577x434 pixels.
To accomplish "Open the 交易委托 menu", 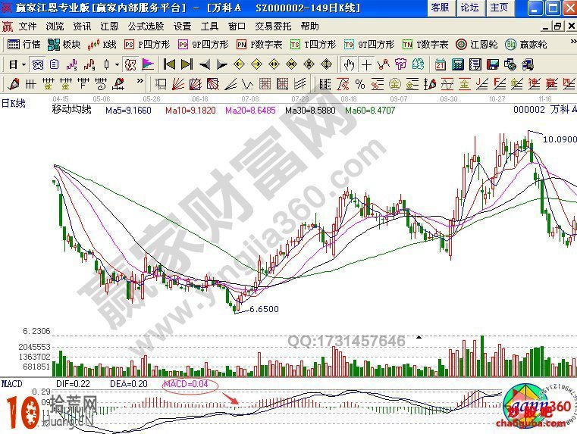I will pos(273,26).
